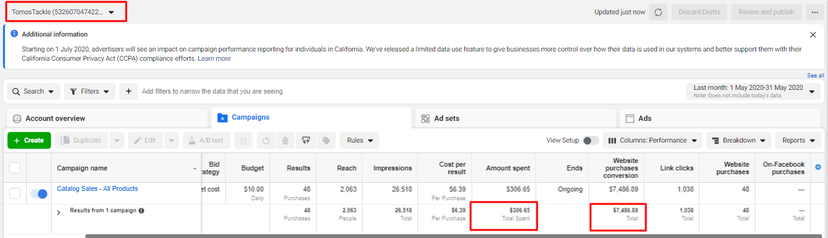Expand Results from 1 campaign row
The width and height of the screenshot is (828, 238).
point(59,213)
